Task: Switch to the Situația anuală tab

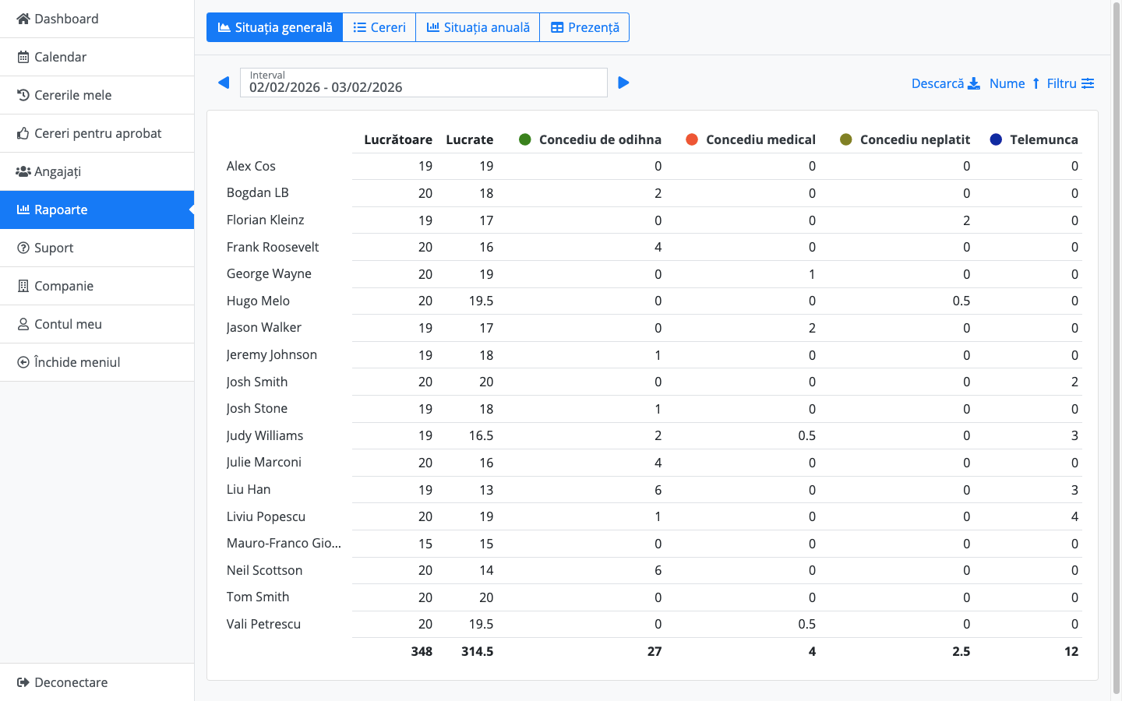Action: pos(478,27)
